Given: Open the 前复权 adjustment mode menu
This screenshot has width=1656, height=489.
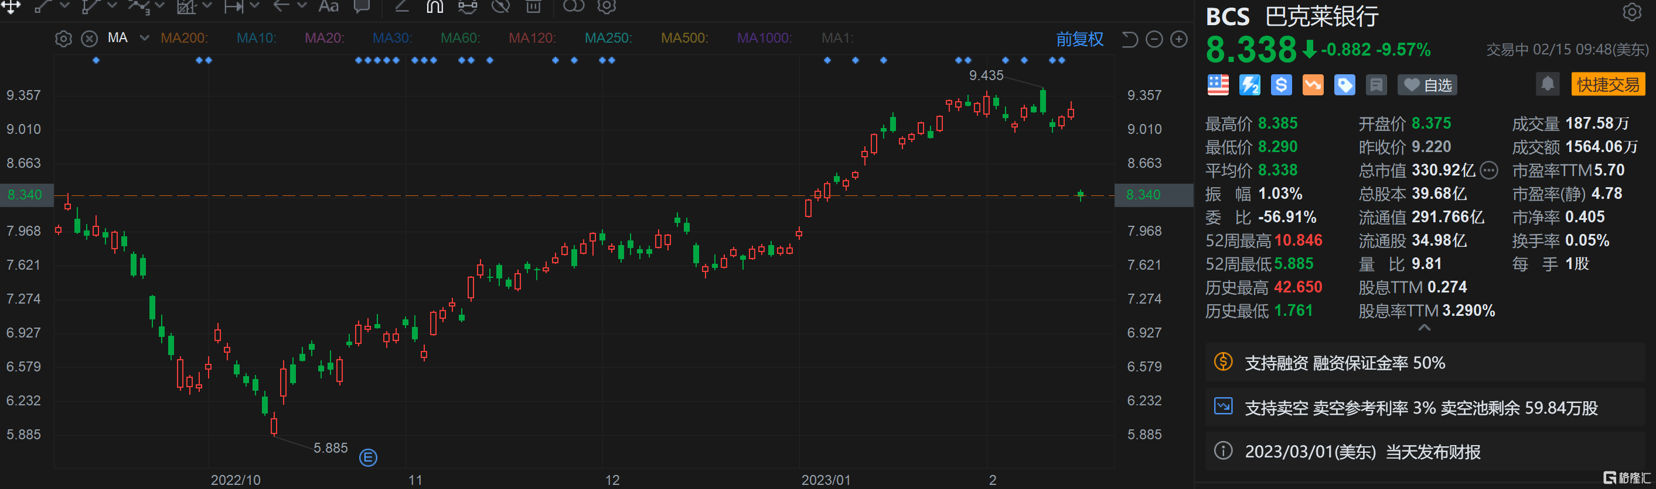Looking at the screenshot, I should point(1079,39).
